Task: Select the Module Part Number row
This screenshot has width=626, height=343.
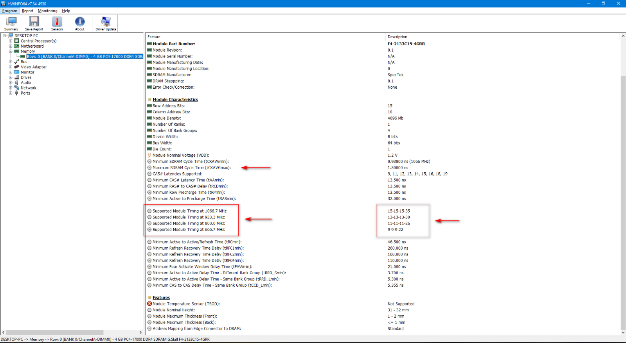Action: coord(383,44)
